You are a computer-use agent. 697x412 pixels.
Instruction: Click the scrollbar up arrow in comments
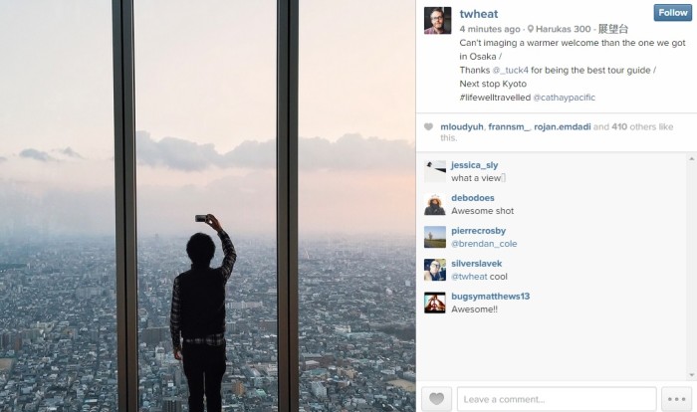[692, 158]
